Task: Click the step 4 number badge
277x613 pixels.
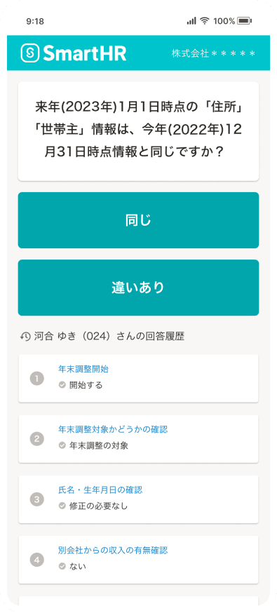Action: tap(36, 560)
